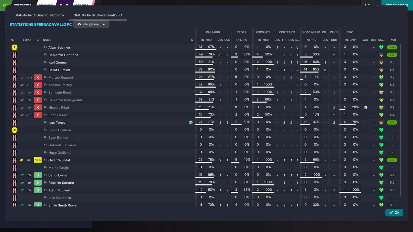Click the player list vertical scrollbar

tap(401, 120)
